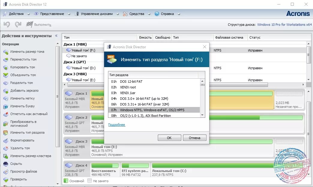Select 06h DOS 3.31+ 16-bit FAT type
313x187 pixels.
(x=154, y=104)
